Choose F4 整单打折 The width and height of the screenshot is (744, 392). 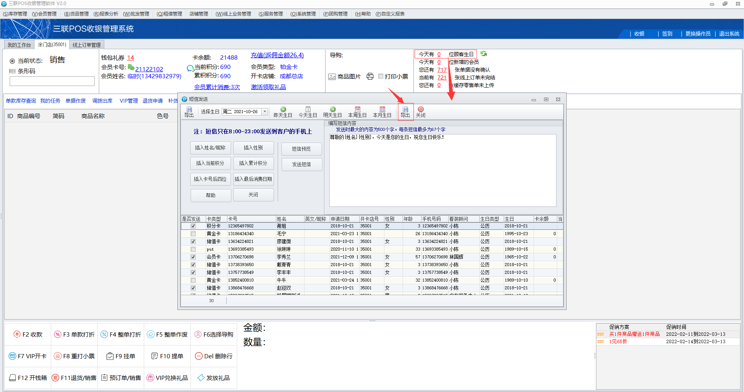121,334
